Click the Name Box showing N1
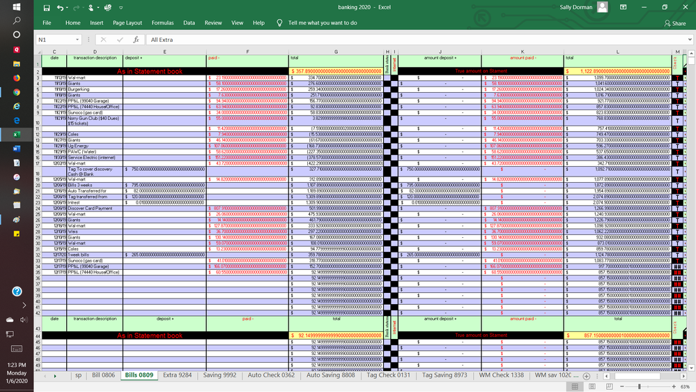 [x=56, y=40]
